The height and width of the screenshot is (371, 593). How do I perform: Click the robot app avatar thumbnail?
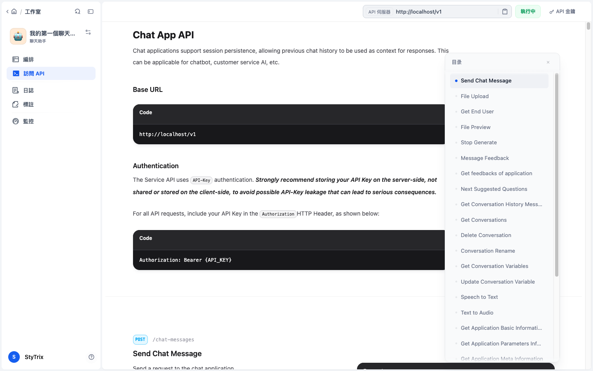click(x=18, y=36)
